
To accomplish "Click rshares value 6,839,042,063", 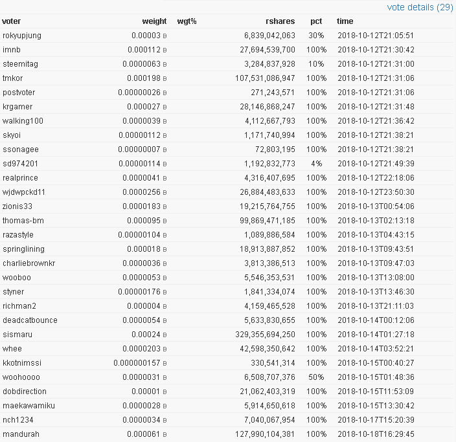I will pyautogui.click(x=269, y=36).
